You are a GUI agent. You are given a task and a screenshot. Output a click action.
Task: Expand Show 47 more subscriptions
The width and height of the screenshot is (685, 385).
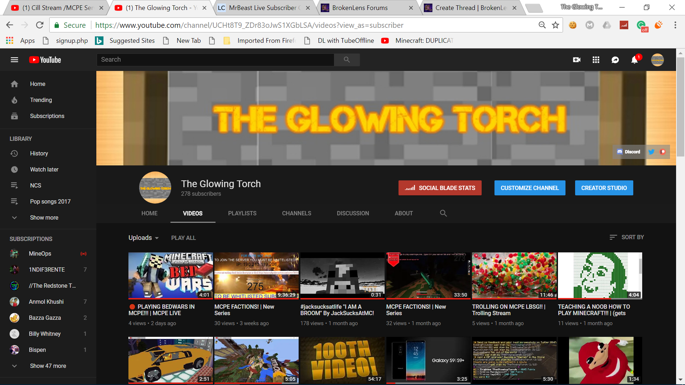point(48,366)
